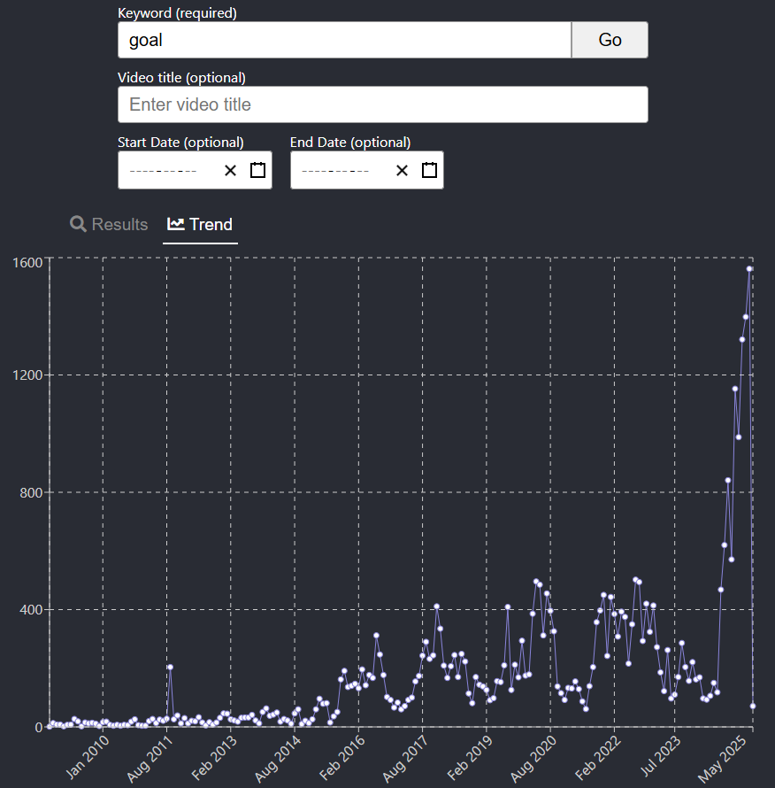775x788 pixels.
Task: Click the '1600' y-axis label
Action: (x=27, y=262)
